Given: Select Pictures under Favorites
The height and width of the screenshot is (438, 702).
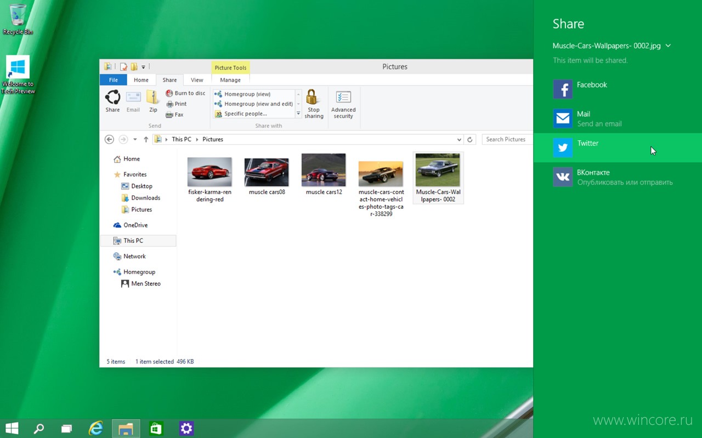Looking at the screenshot, I should (x=137, y=209).
